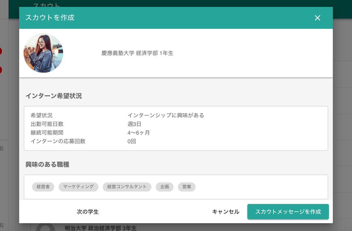
Task: Click the 継続可能期間 label
Action: point(47,133)
